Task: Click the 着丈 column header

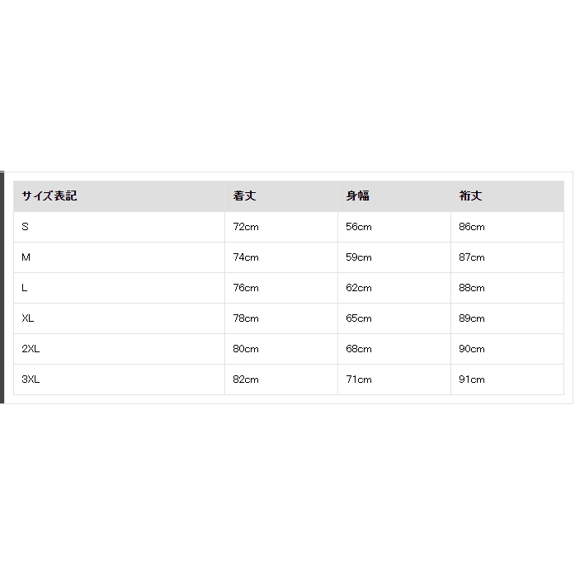Action: coord(244,196)
